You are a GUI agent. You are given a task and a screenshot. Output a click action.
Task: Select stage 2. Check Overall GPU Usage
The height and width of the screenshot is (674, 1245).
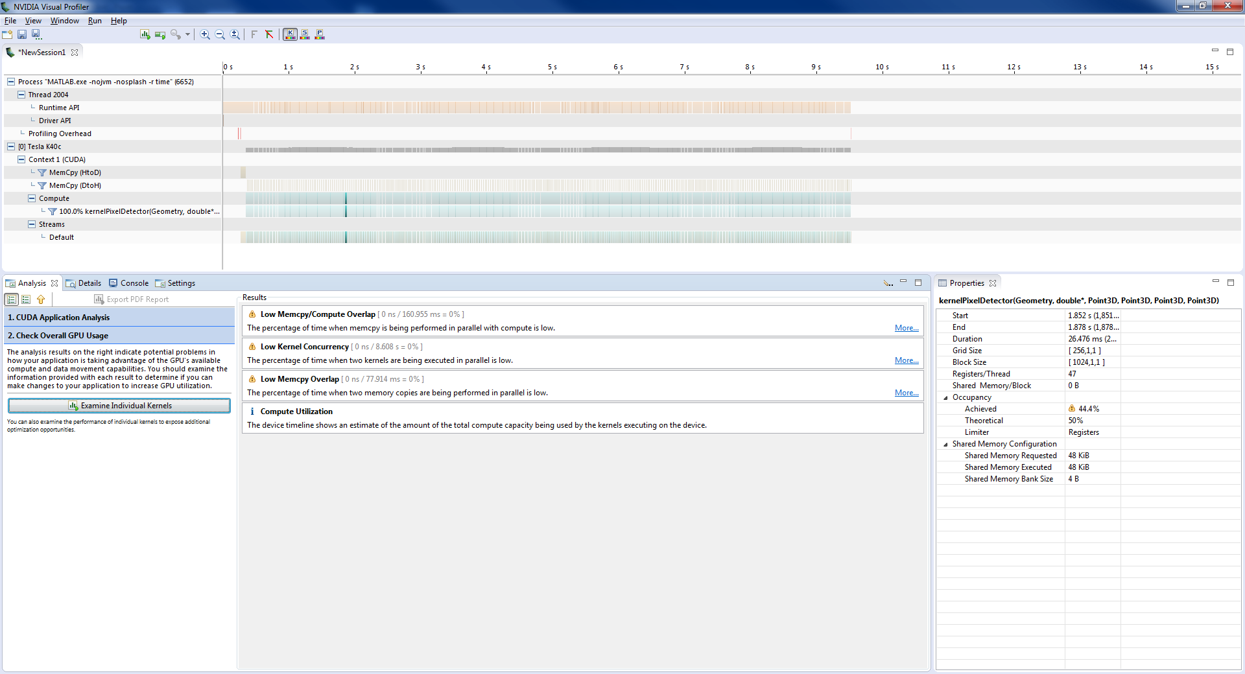119,336
